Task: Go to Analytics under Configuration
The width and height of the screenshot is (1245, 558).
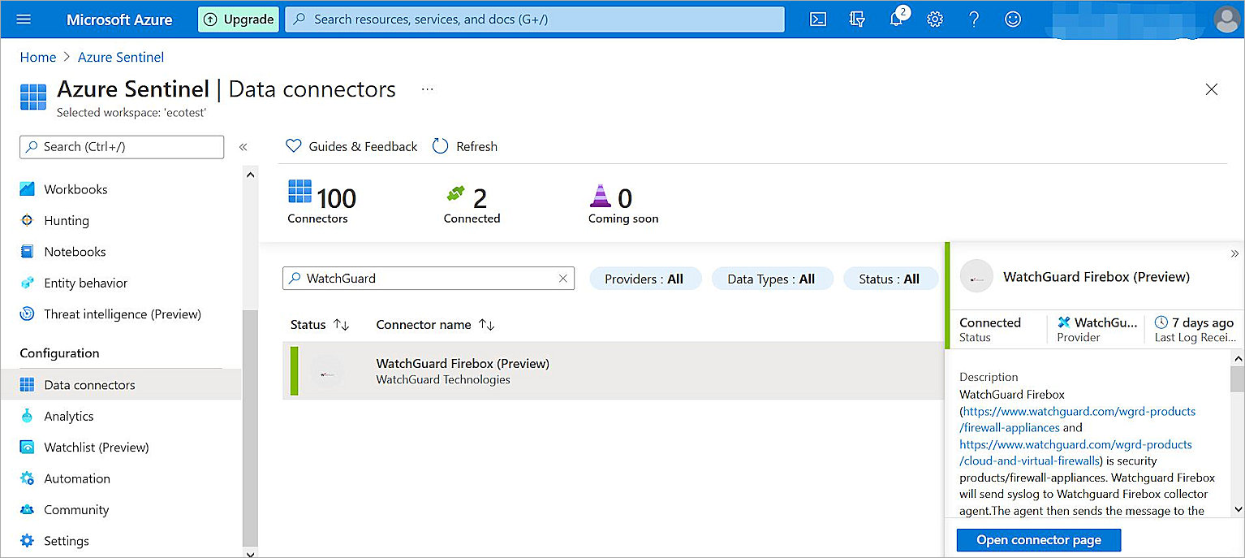Action: (67, 416)
